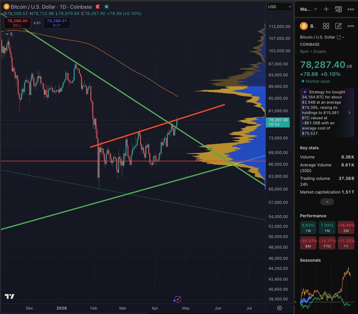358x314 pixels.
Task: Click the Performance heading
Action: [x=313, y=216]
